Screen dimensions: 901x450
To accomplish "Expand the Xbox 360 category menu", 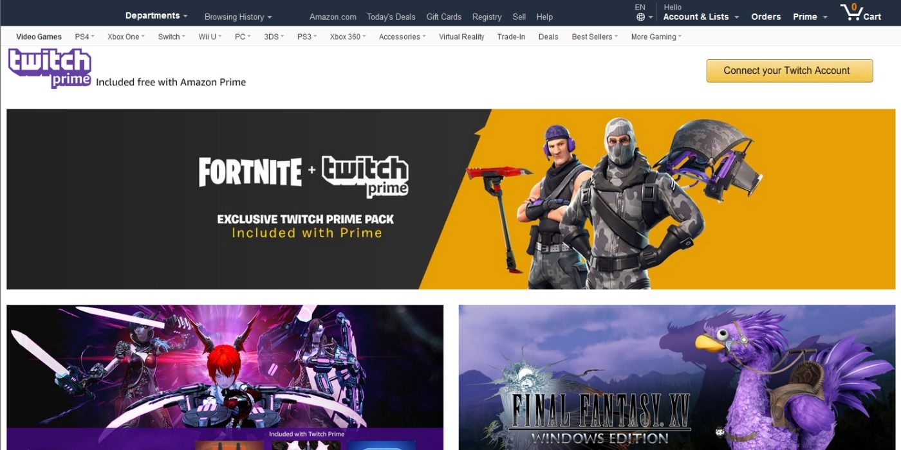I will pyautogui.click(x=348, y=37).
